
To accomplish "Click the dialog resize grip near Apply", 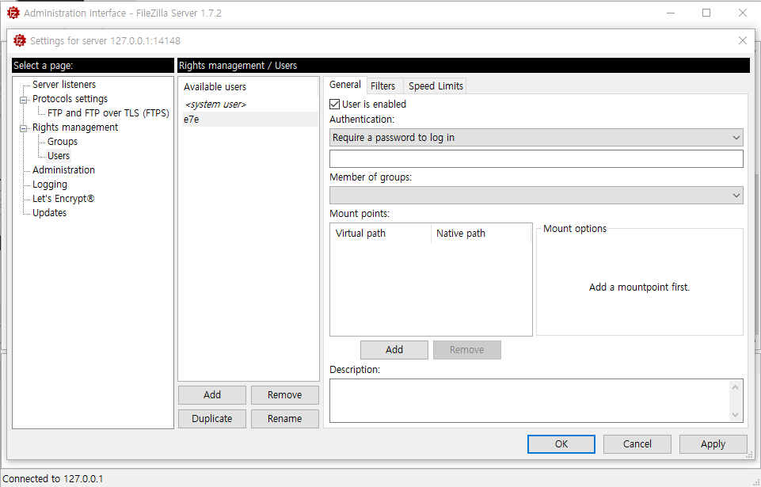I will [x=750, y=455].
